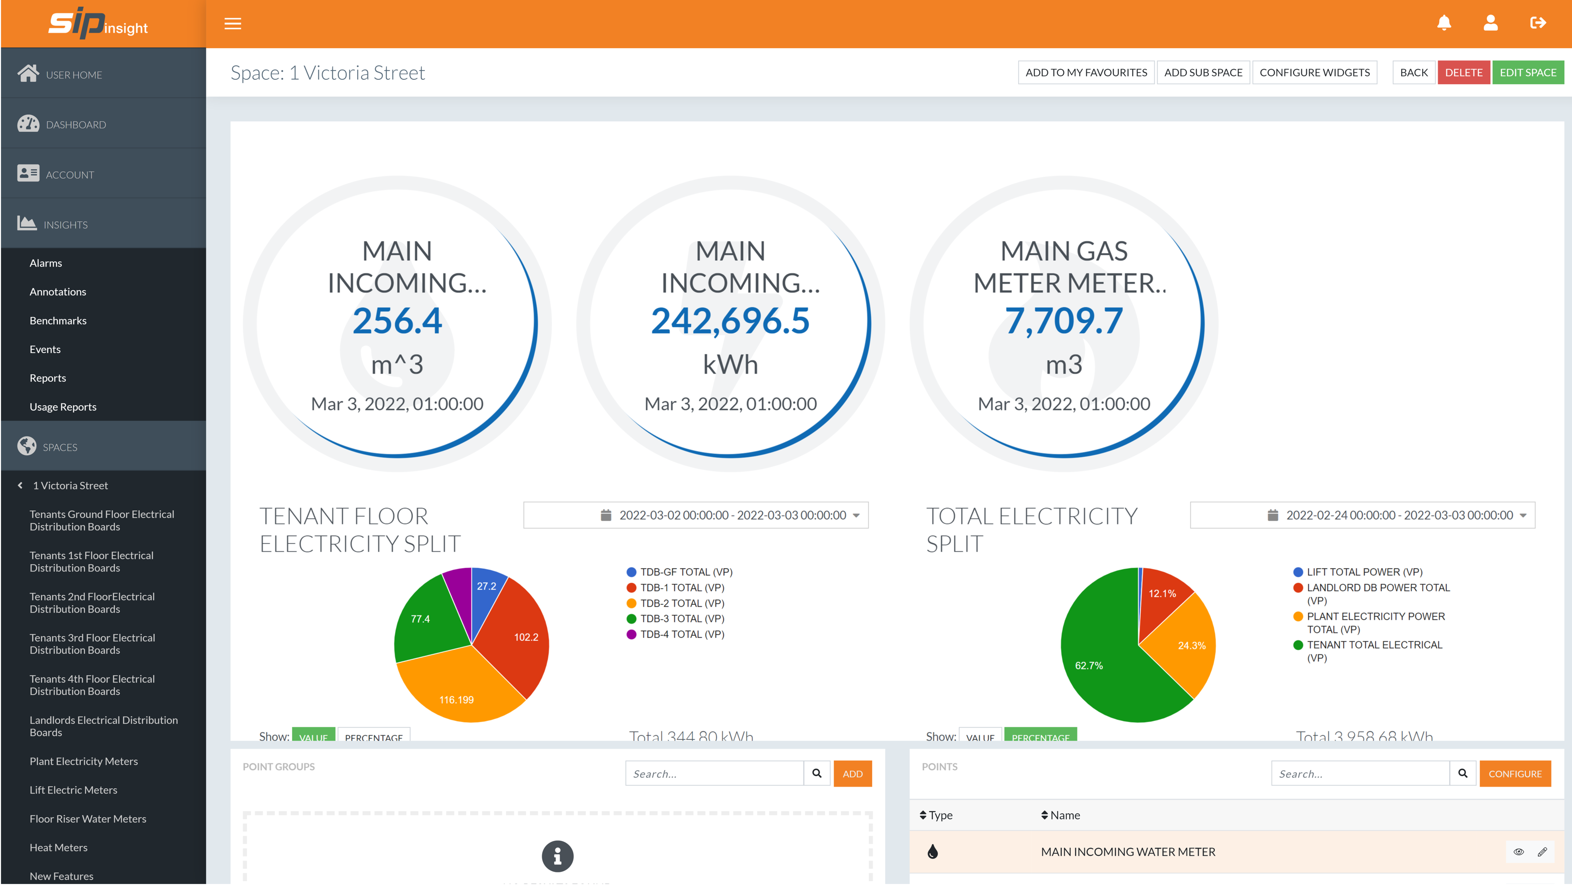Select the Spaces globe icon in the sidebar
1572x885 pixels.
coord(27,446)
